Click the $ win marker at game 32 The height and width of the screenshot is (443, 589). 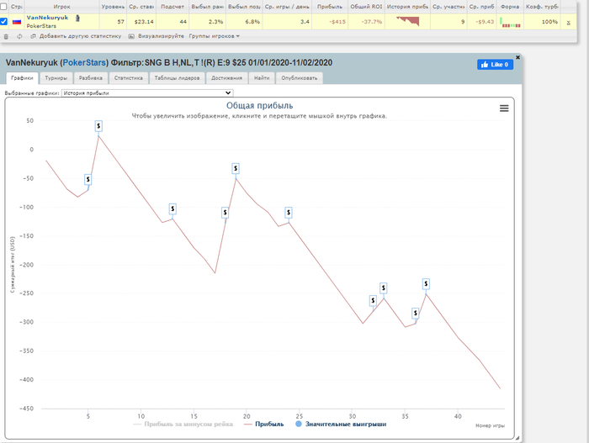point(373,301)
